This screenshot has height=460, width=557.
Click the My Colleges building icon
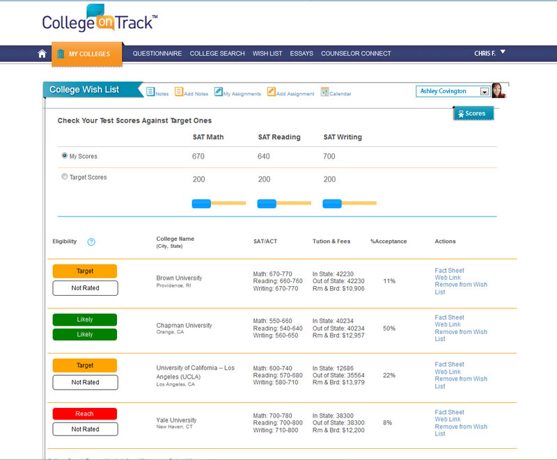click(x=61, y=54)
